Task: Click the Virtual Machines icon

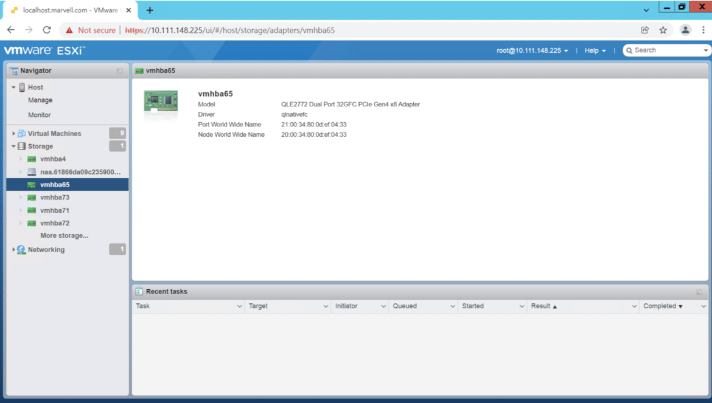Action: point(21,133)
